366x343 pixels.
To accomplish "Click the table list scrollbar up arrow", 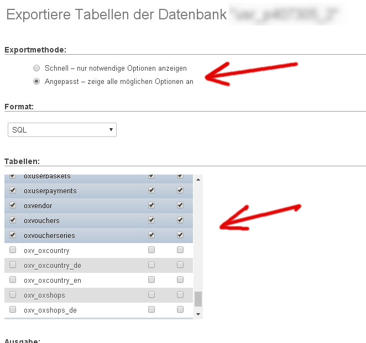I will pyautogui.click(x=198, y=179).
